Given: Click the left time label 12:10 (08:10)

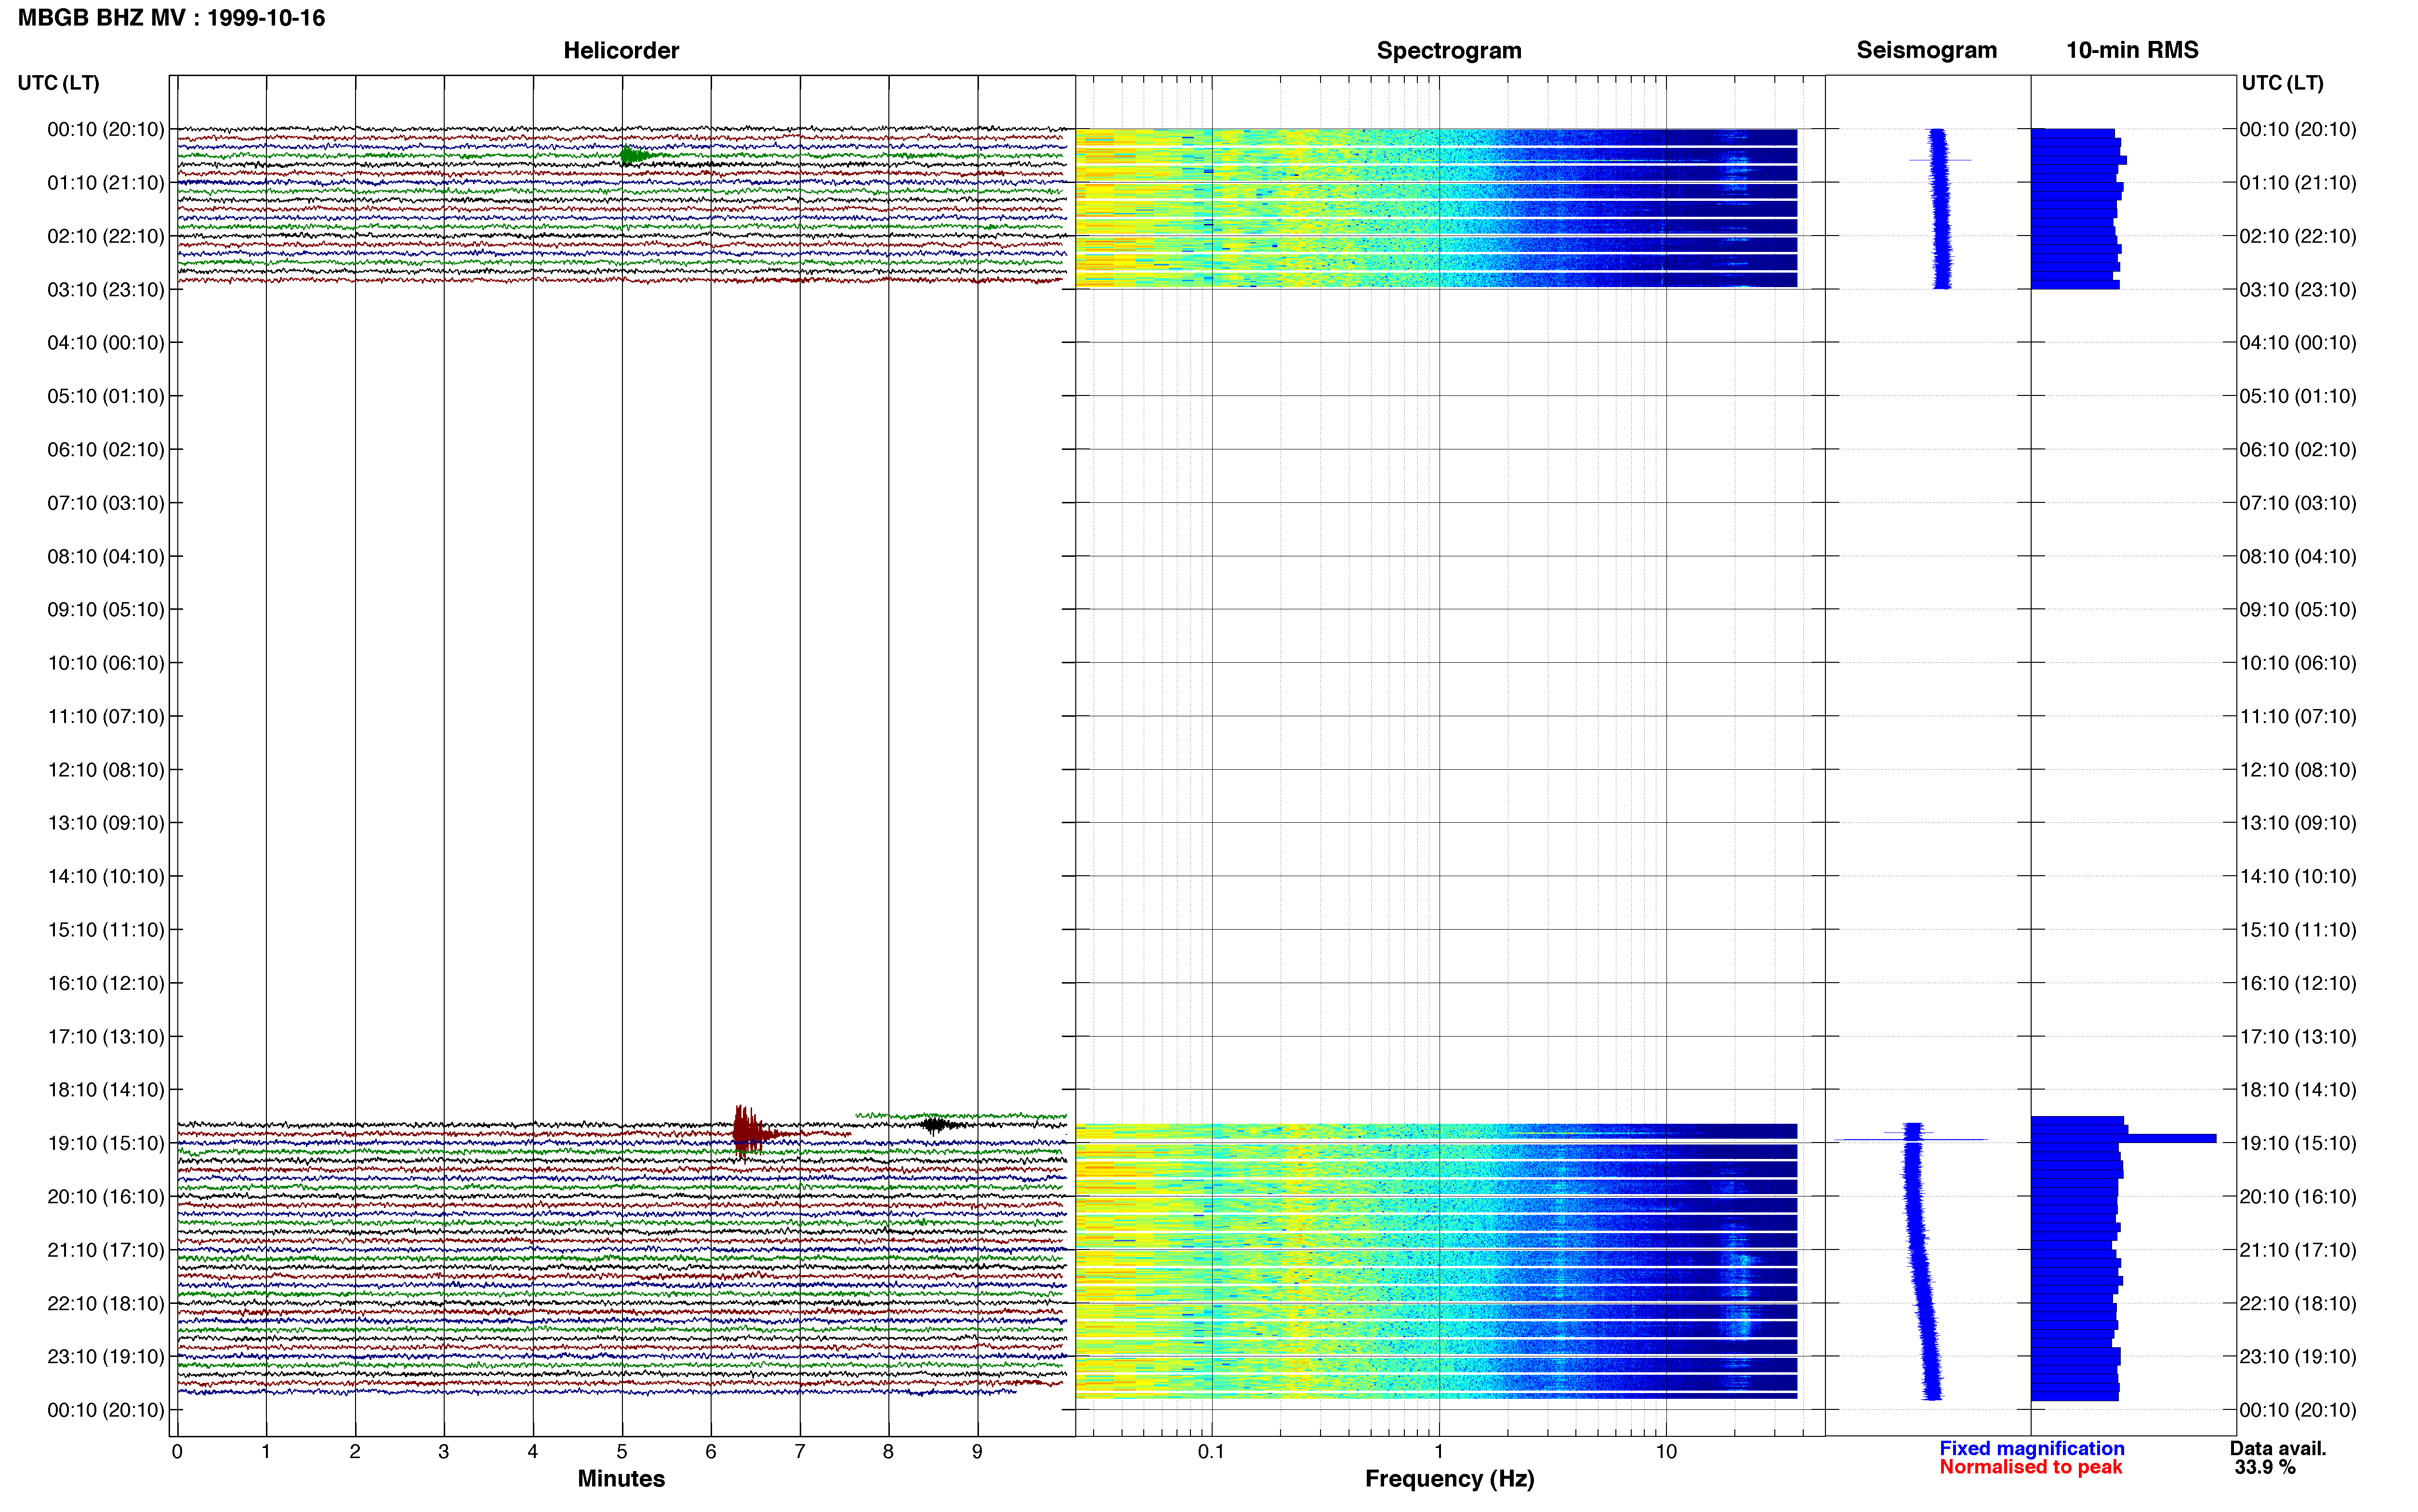Looking at the screenshot, I should pos(105,770).
